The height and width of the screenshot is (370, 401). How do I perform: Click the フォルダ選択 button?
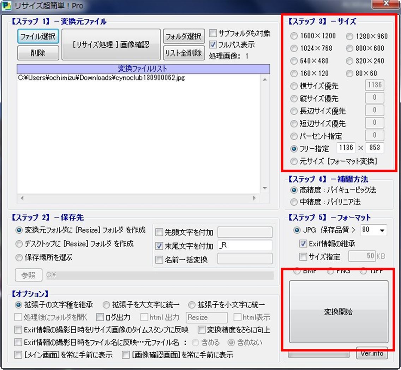184,37
